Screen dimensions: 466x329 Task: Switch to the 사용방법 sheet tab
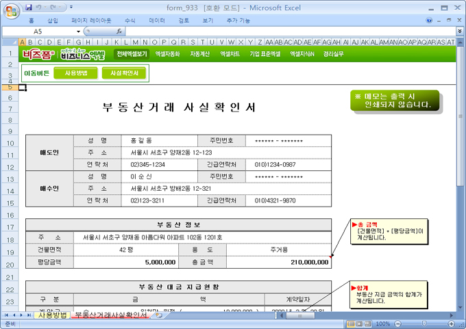(52, 315)
